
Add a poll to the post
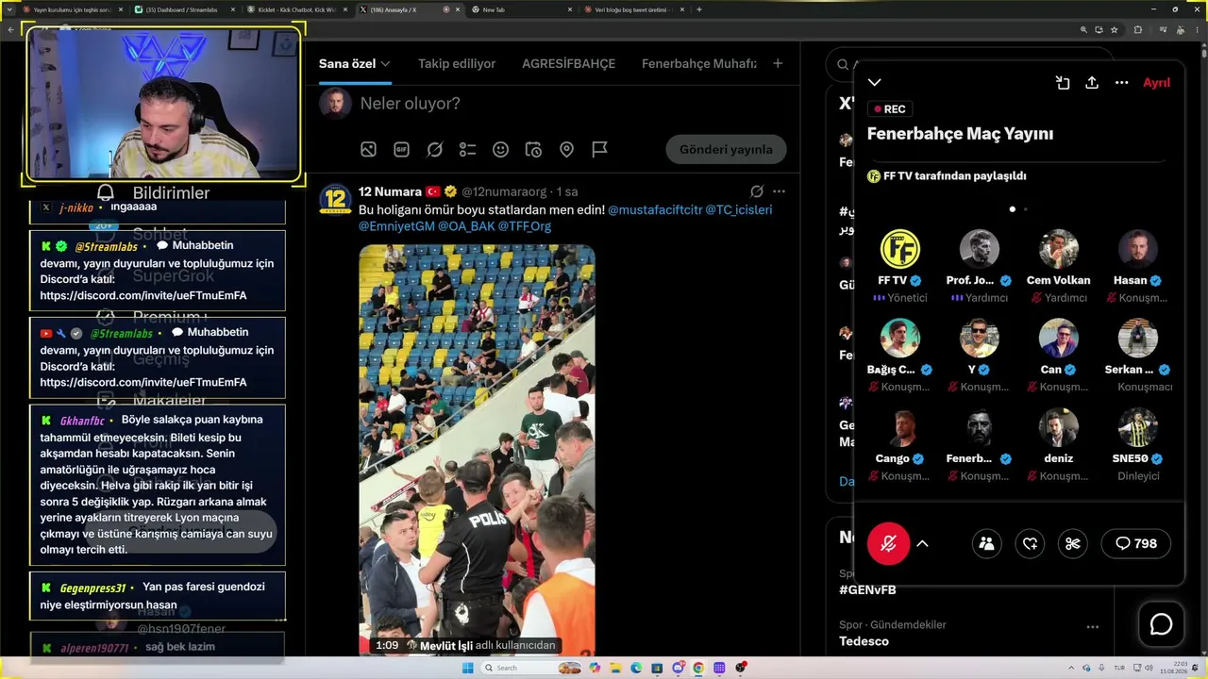[467, 149]
